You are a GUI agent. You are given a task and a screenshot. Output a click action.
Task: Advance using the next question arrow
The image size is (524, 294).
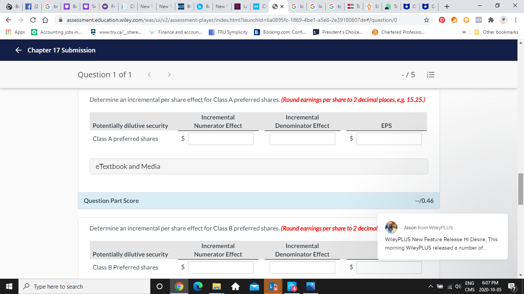point(169,75)
